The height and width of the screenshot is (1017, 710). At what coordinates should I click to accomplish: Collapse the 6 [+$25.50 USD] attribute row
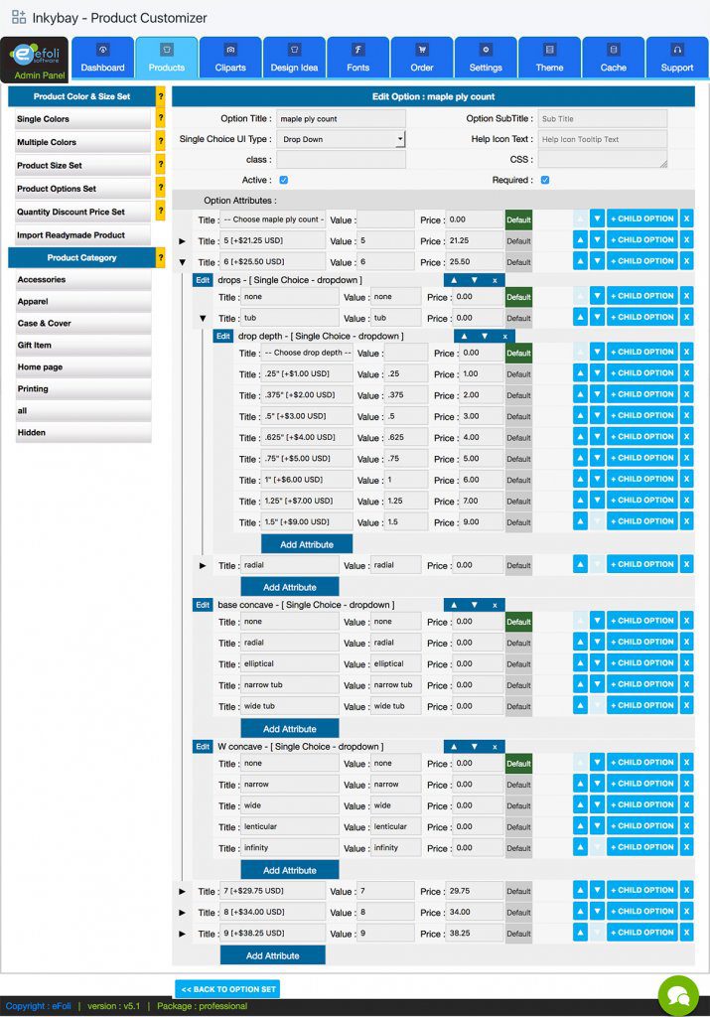[x=182, y=263]
